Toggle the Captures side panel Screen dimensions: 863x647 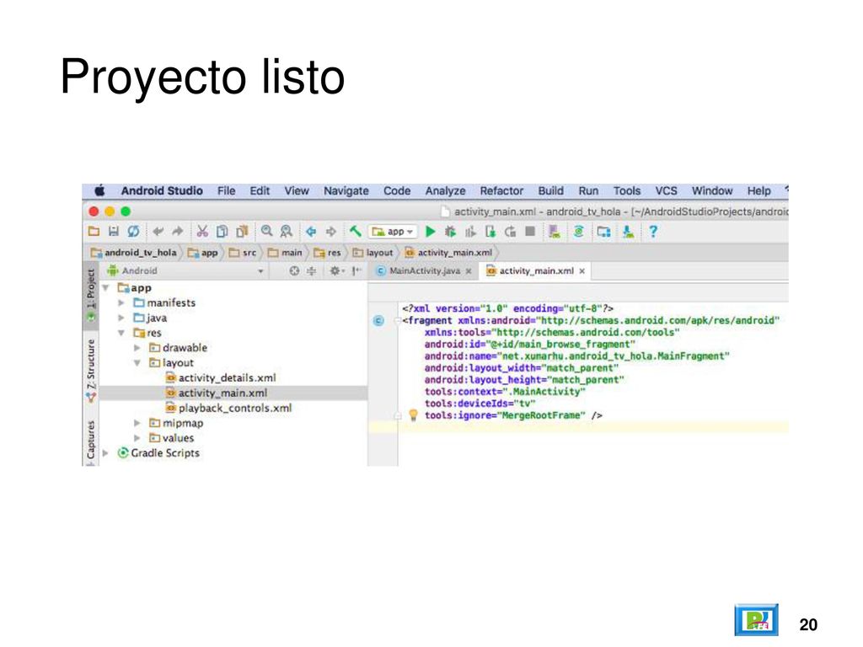click(x=91, y=441)
